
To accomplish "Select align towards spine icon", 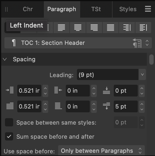I will (127, 28).
